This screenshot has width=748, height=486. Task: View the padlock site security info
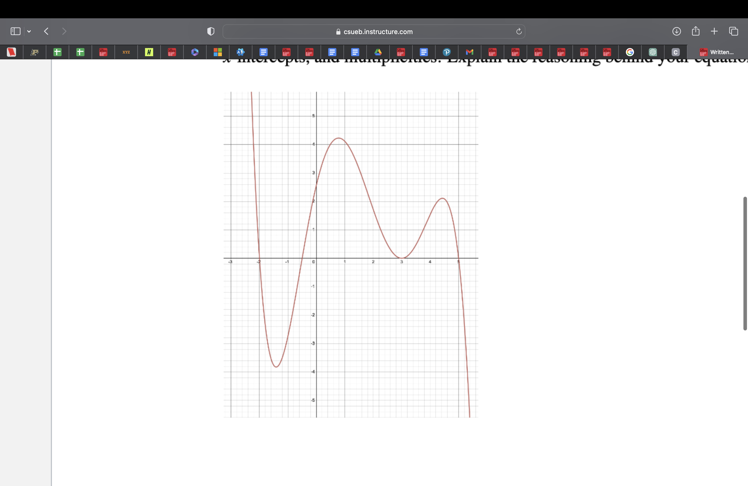tap(338, 32)
